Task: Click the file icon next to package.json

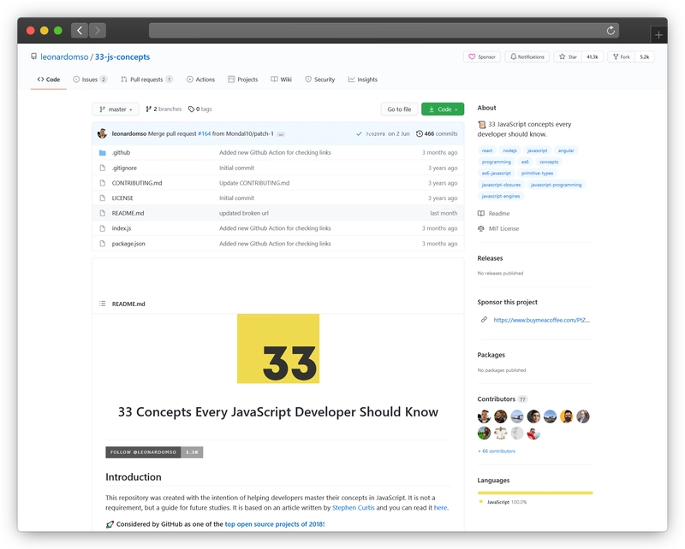Action: click(x=103, y=244)
